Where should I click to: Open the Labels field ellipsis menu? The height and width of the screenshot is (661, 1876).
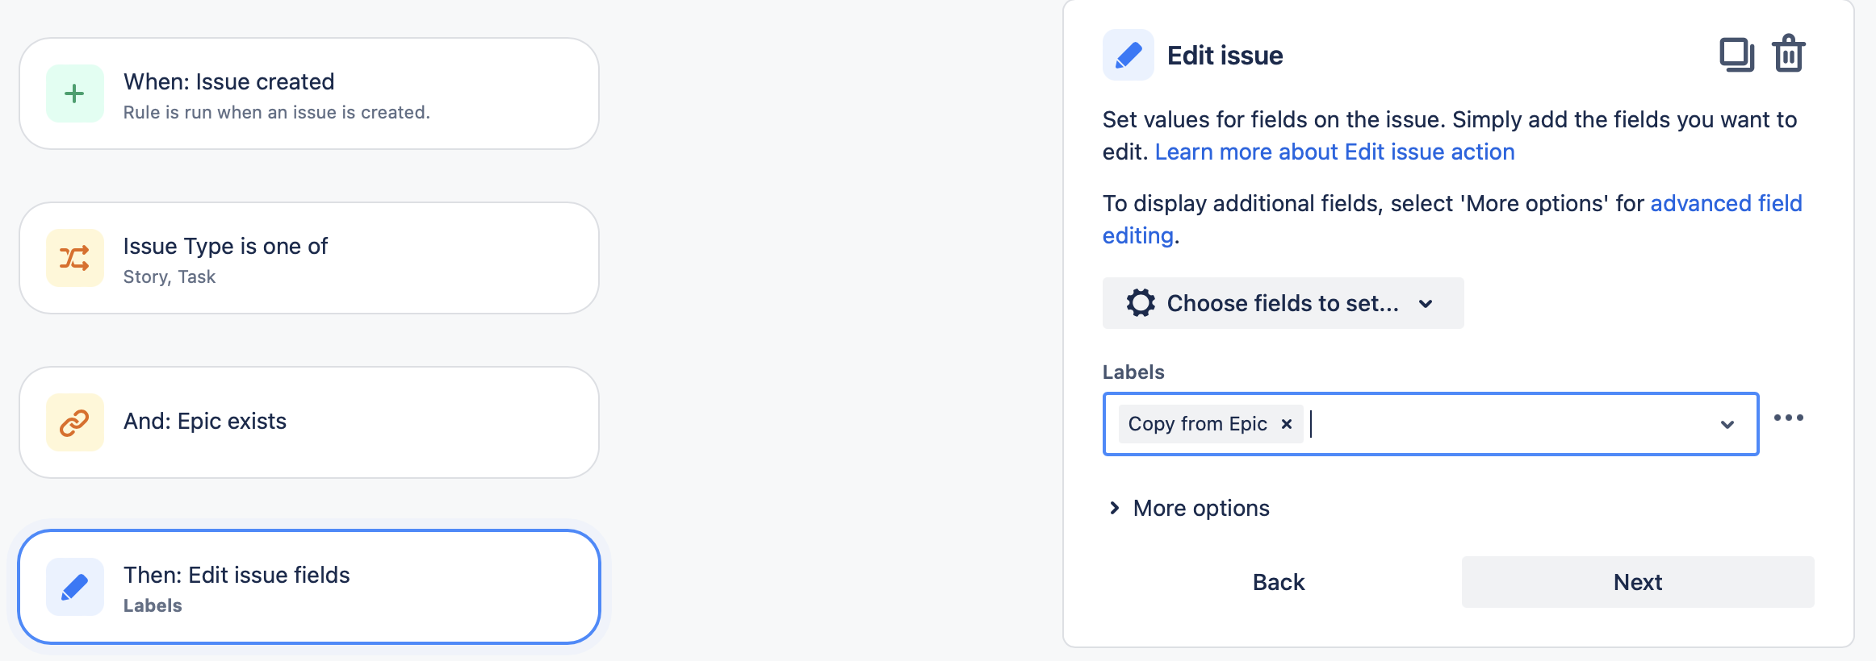[1789, 418]
